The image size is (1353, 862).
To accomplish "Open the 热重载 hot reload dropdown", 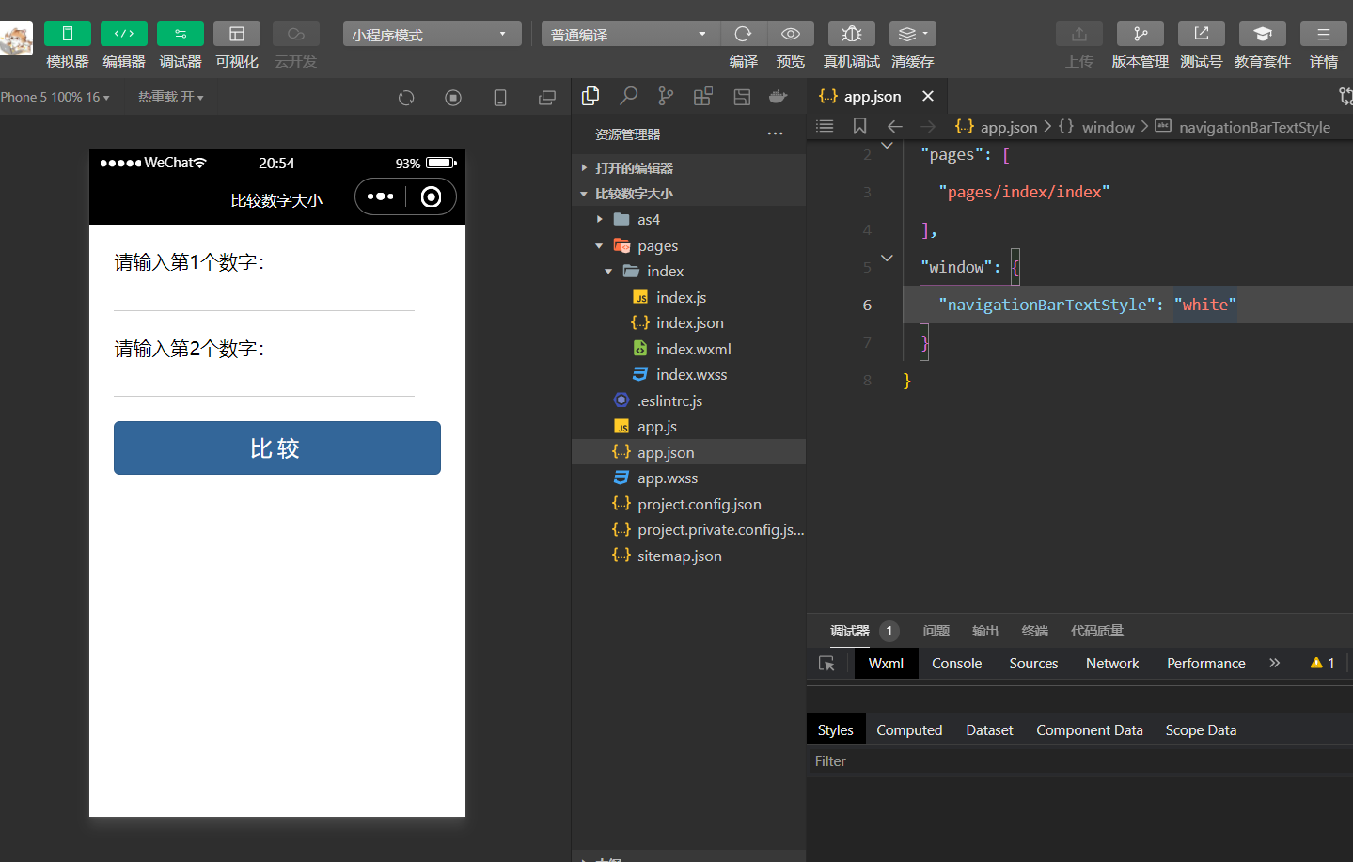I will (x=170, y=97).
